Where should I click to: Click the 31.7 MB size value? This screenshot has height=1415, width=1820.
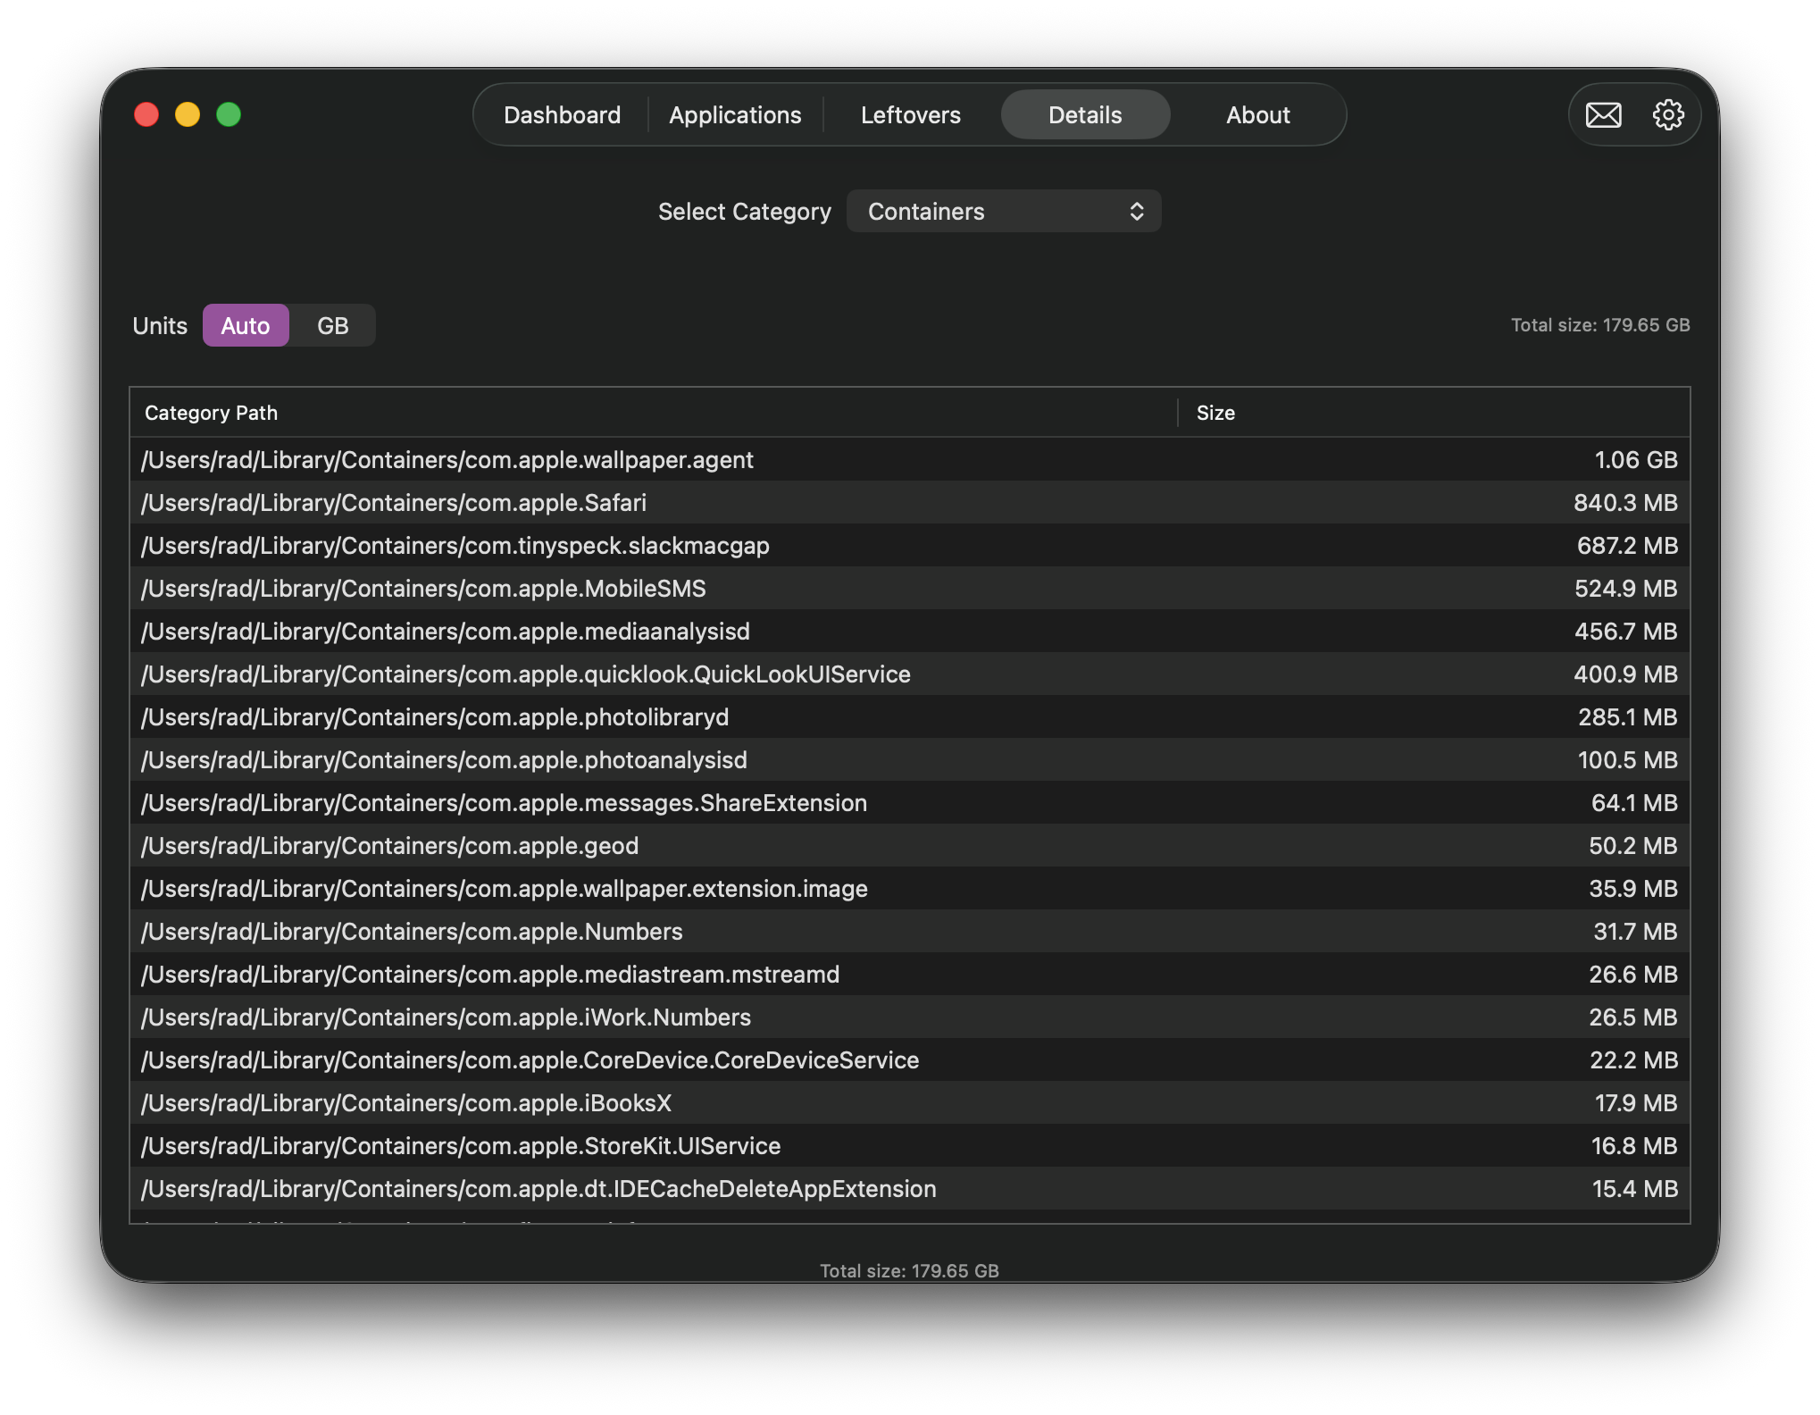(1636, 932)
